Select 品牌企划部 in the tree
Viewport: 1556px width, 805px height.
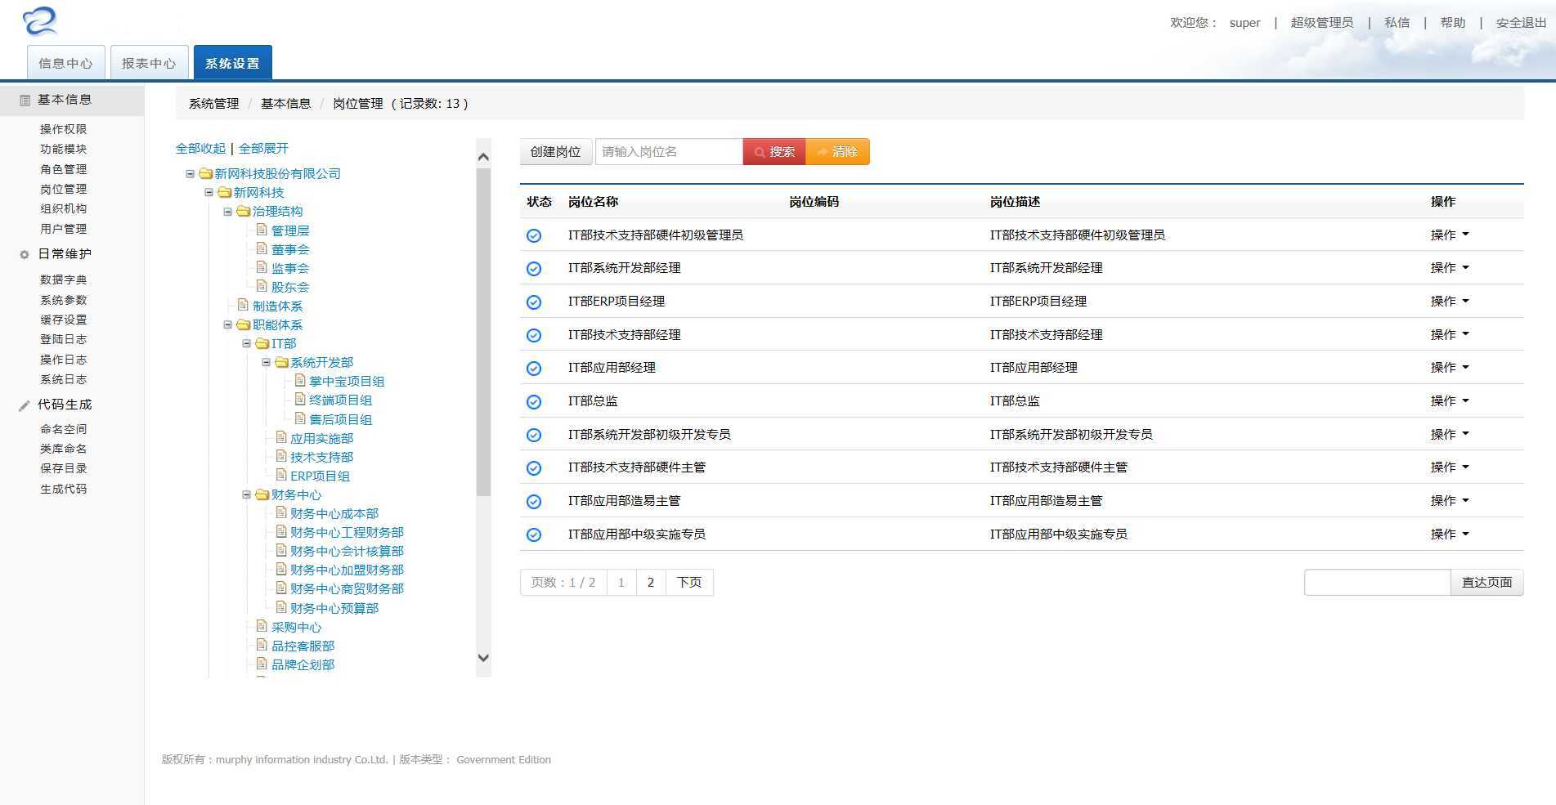[x=303, y=664]
